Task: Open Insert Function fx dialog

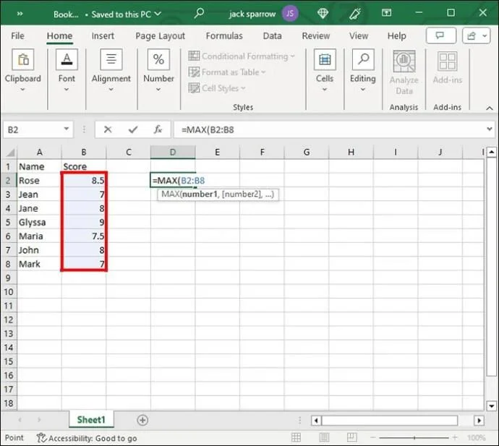Action: 158,130
